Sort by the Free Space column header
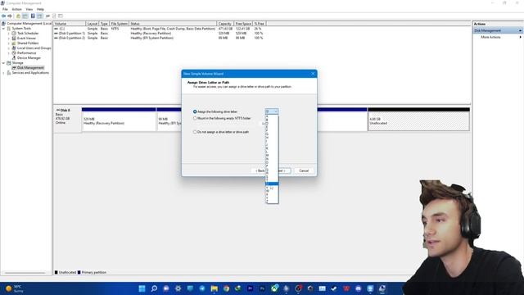 (x=243, y=24)
